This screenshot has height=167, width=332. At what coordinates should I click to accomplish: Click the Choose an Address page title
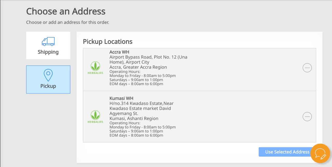point(66,11)
